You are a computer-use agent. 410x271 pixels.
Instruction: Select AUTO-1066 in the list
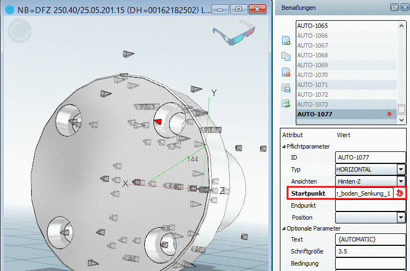(x=347, y=36)
